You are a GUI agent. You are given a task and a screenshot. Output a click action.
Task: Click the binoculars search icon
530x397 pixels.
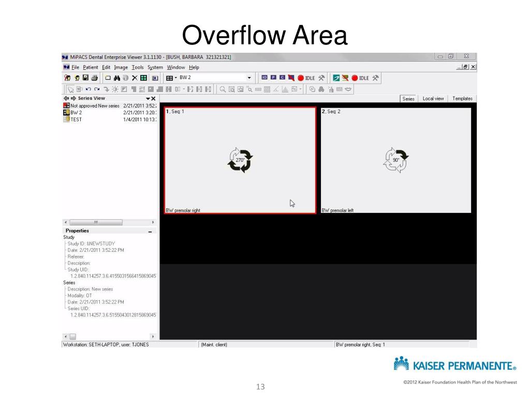coord(117,78)
